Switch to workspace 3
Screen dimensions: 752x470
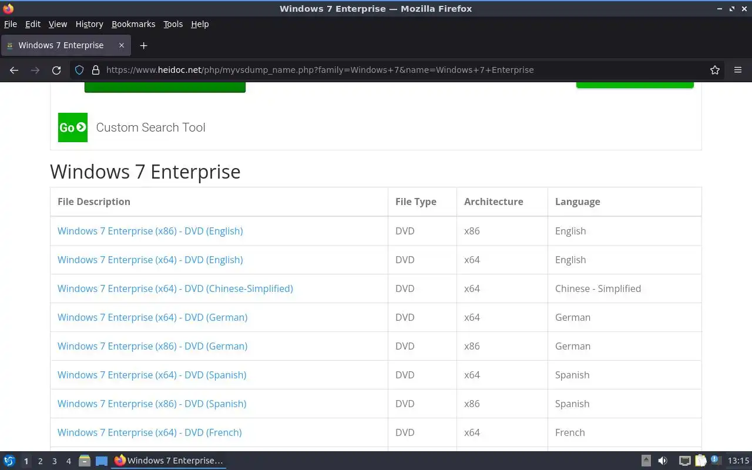pyautogui.click(x=54, y=461)
